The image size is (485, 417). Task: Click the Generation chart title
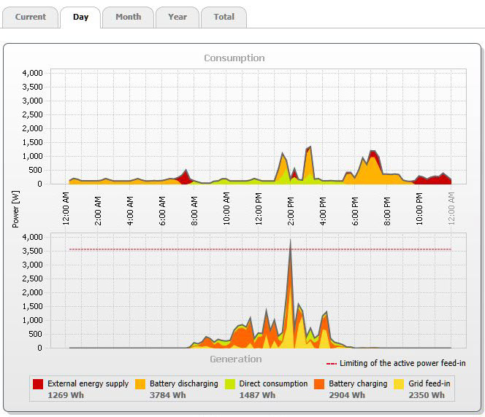click(x=235, y=359)
